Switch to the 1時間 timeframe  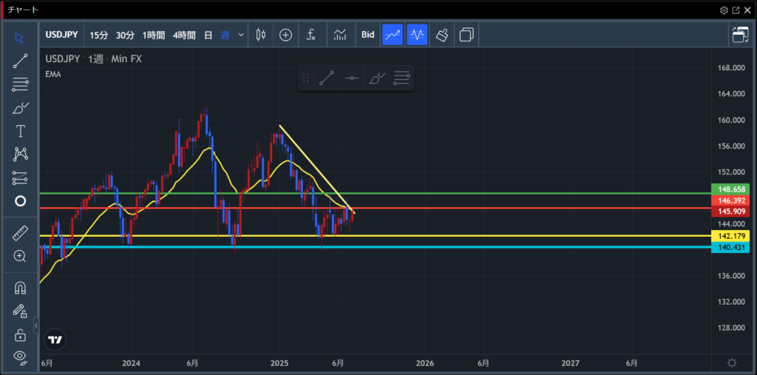154,35
